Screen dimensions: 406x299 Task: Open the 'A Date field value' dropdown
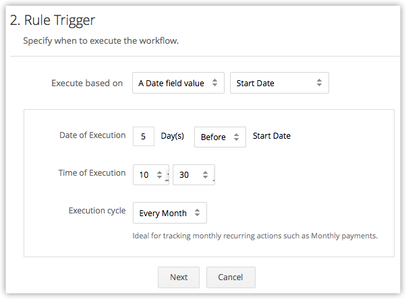pyautogui.click(x=177, y=84)
